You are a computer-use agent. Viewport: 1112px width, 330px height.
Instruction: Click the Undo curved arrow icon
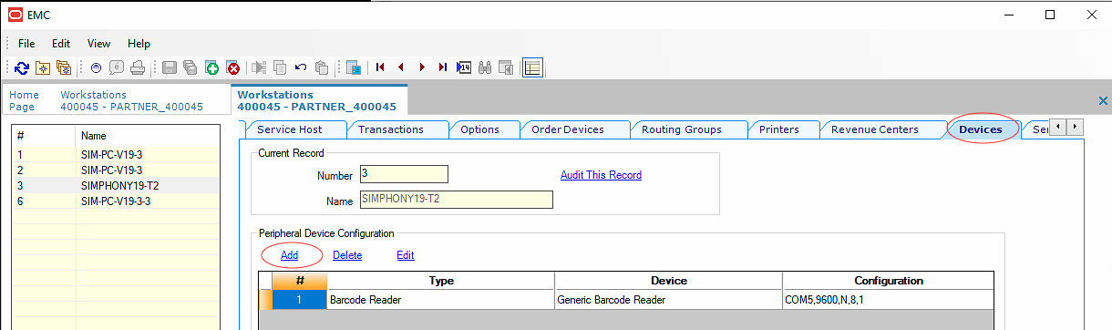pyautogui.click(x=300, y=67)
